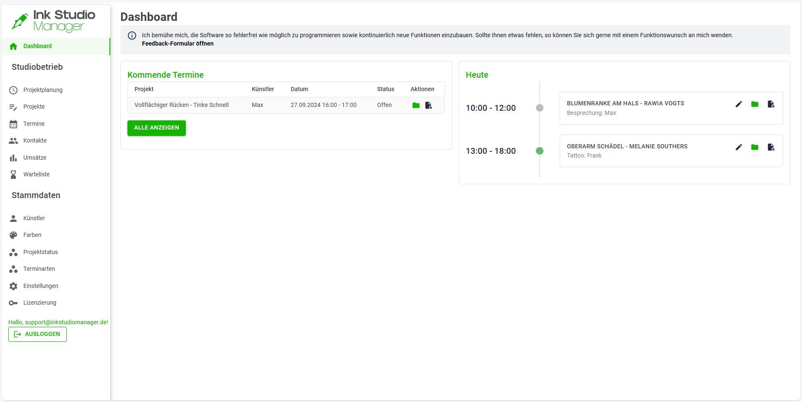Click the Tattoo: Frank subtitle
802x402 pixels.
point(584,156)
